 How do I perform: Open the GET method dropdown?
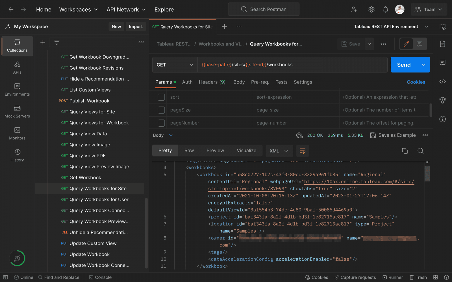pyautogui.click(x=175, y=65)
